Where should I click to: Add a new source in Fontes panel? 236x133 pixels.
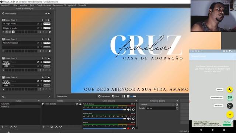tap(44, 127)
